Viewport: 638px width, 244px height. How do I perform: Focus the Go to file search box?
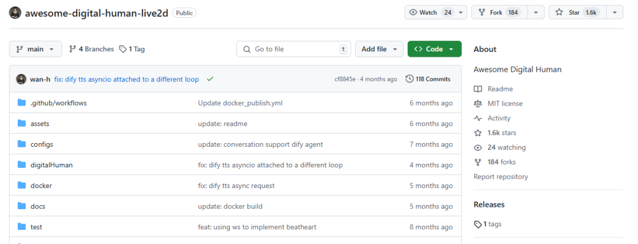click(294, 49)
